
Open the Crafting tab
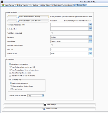(34, 5)
